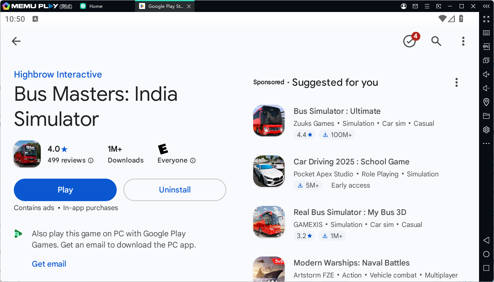Open reviews info icon
Screen dimensions: 494x282
click(x=90, y=160)
